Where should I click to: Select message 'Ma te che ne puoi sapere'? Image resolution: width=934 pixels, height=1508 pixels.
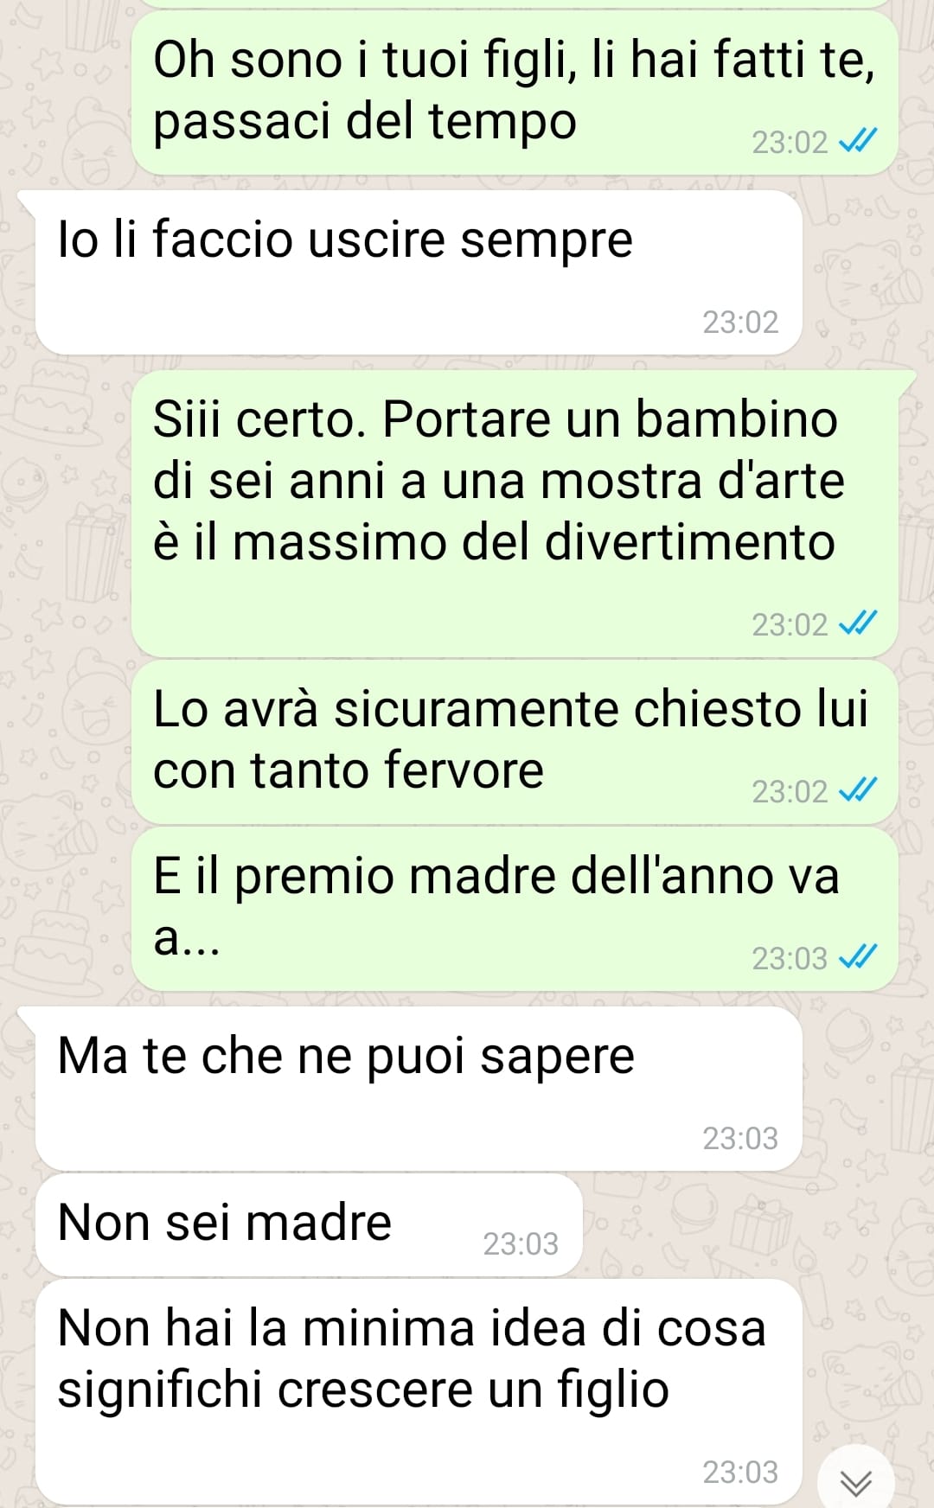pos(419,1089)
